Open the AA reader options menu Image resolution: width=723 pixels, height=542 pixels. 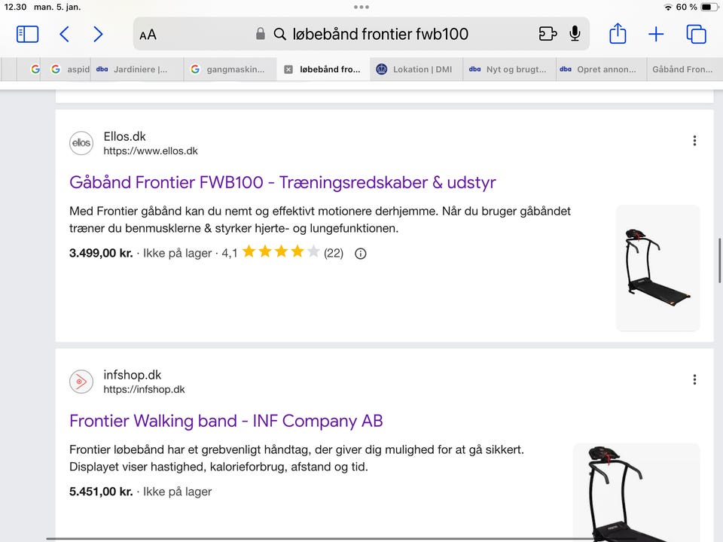click(148, 35)
